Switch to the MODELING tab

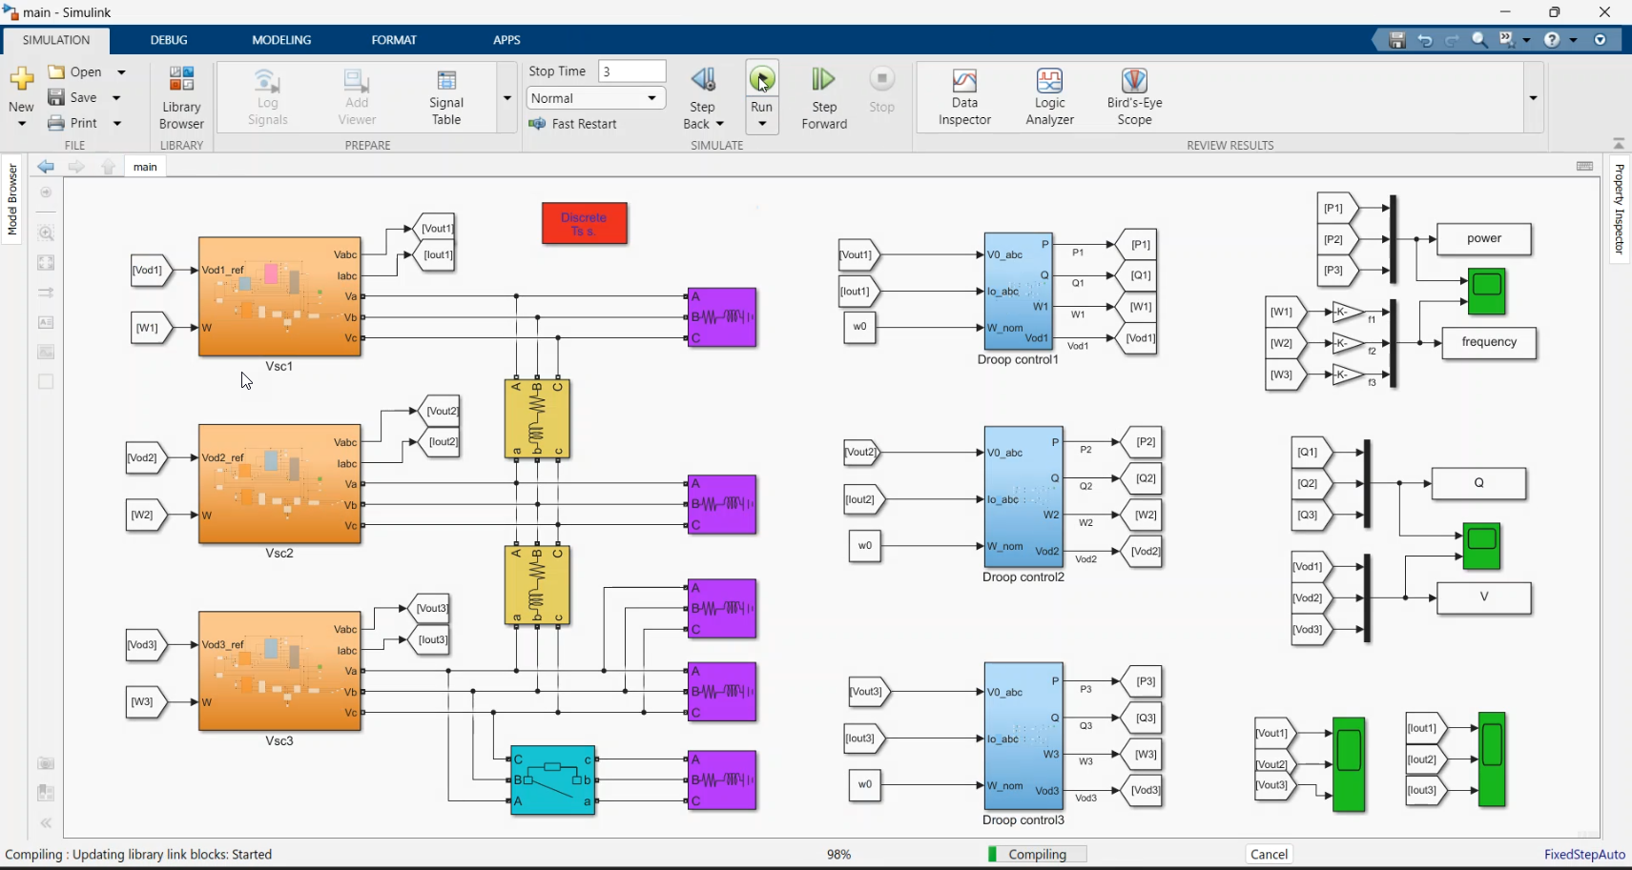pos(281,40)
